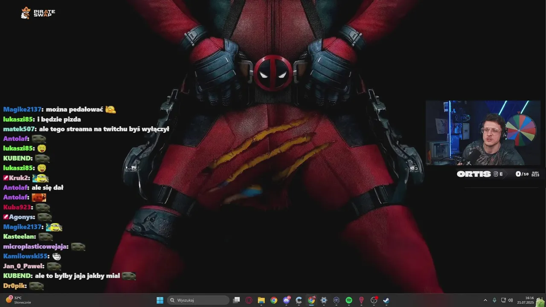Click username Kamilowski55 in chat
This screenshot has width=546, height=307.
(x=26, y=256)
